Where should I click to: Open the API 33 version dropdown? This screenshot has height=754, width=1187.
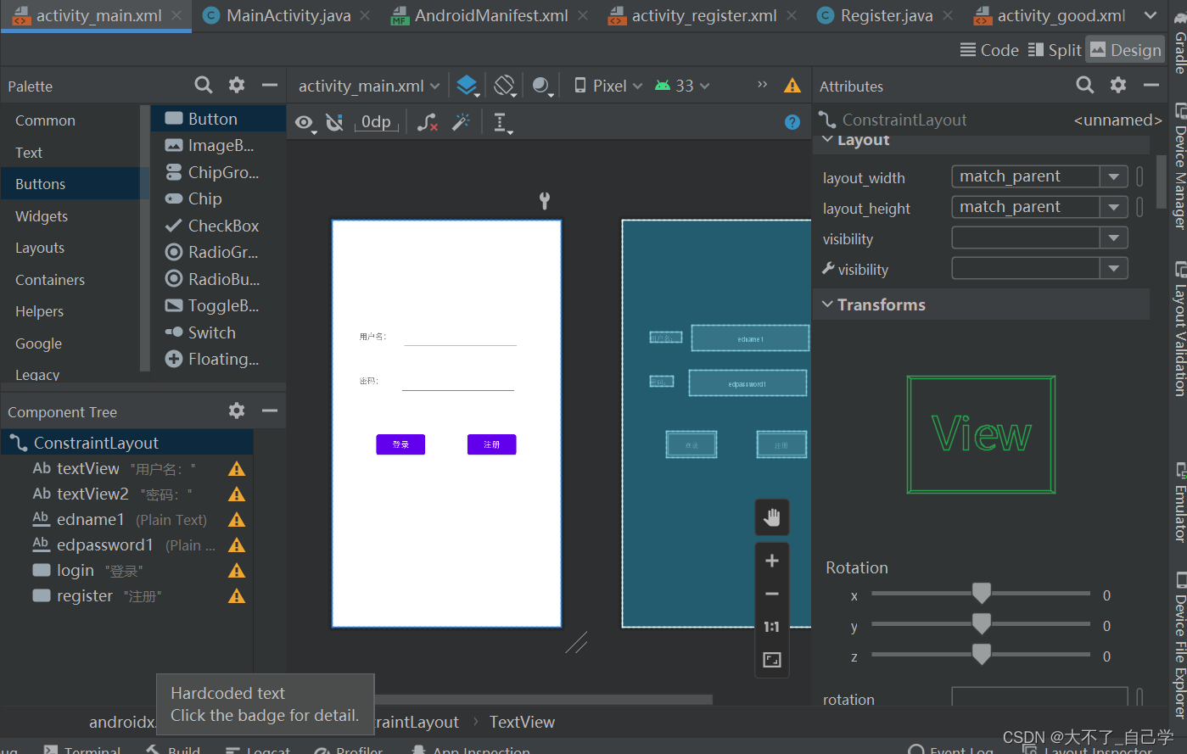(682, 85)
